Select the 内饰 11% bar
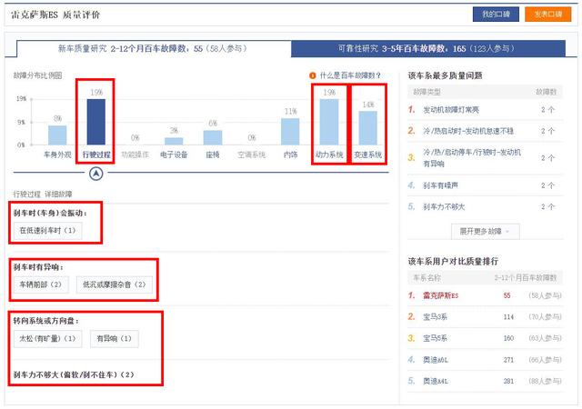Viewport: 582px width, 409px height. 290,132
